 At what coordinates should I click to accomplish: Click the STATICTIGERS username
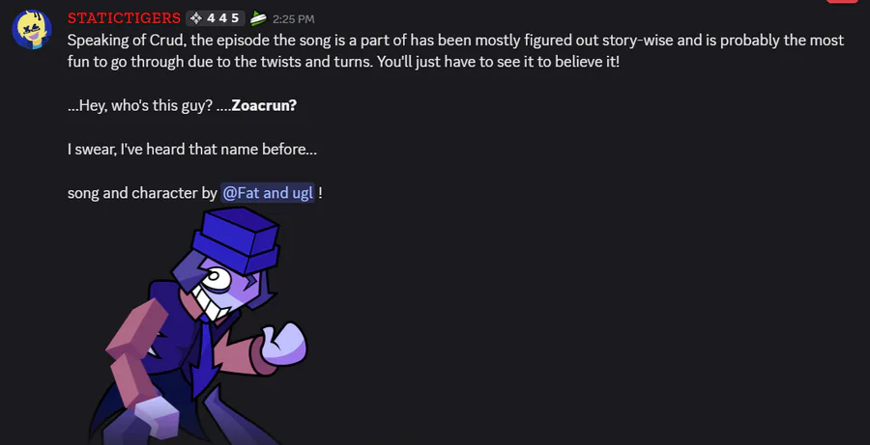coord(125,18)
